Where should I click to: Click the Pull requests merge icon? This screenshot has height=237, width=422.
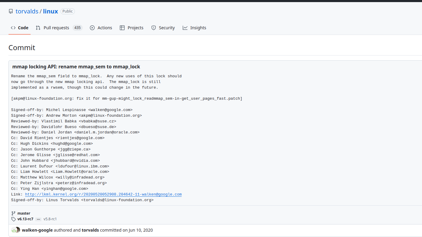(x=38, y=28)
